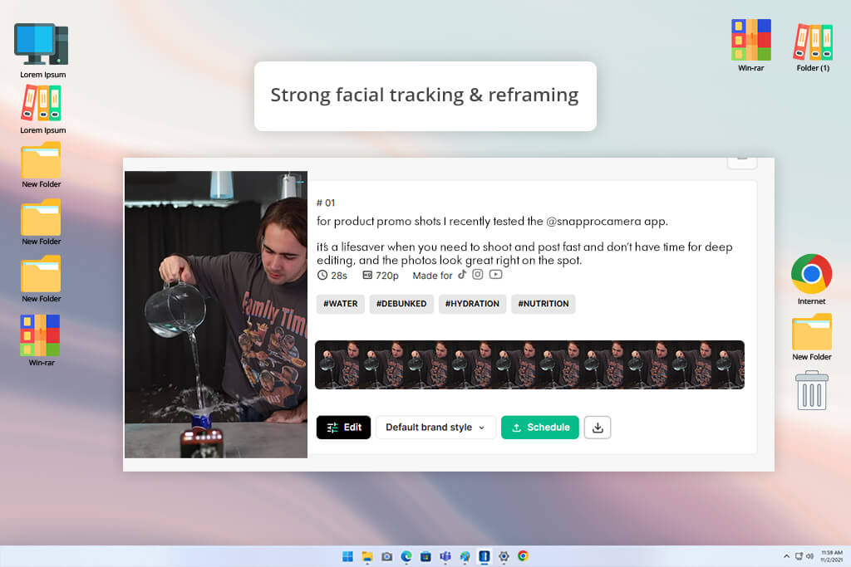Screen dimensions: 851x567
Task: Open the Win-rar icon beside Folder (1)
Action: [751, 45]
